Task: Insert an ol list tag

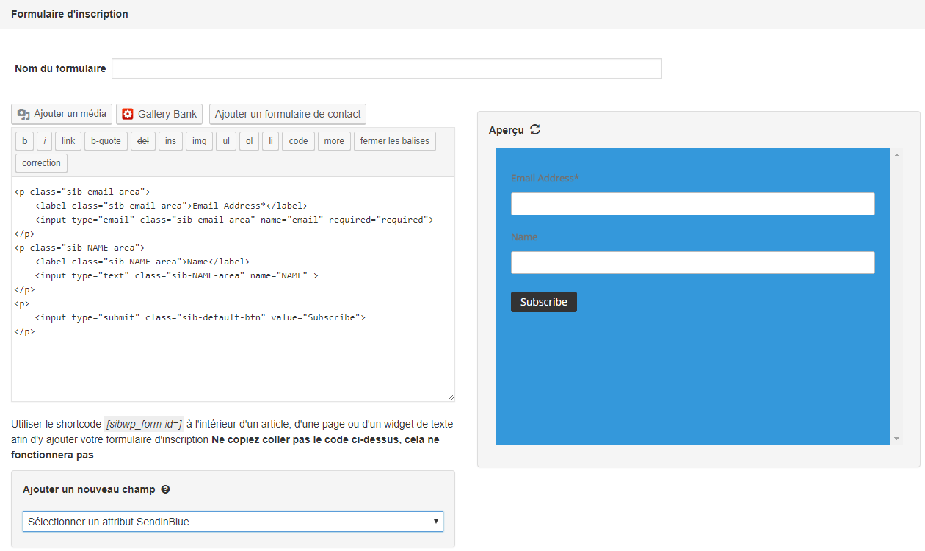Action: pos(249,141)
